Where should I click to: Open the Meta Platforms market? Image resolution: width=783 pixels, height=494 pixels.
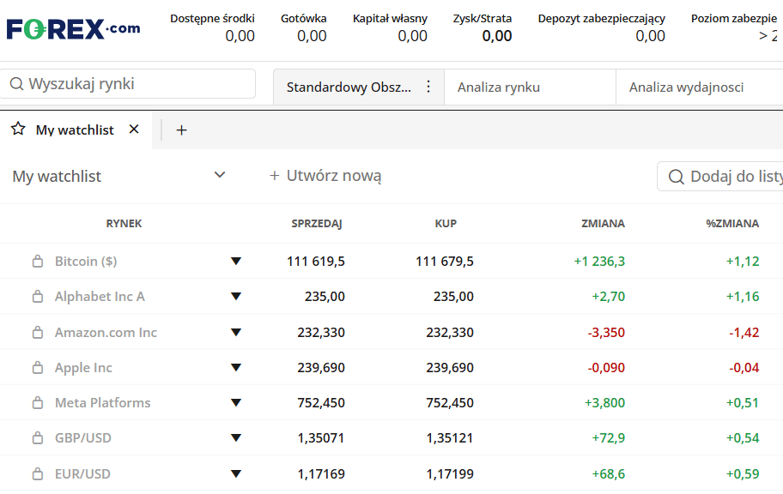pos(102,403)
